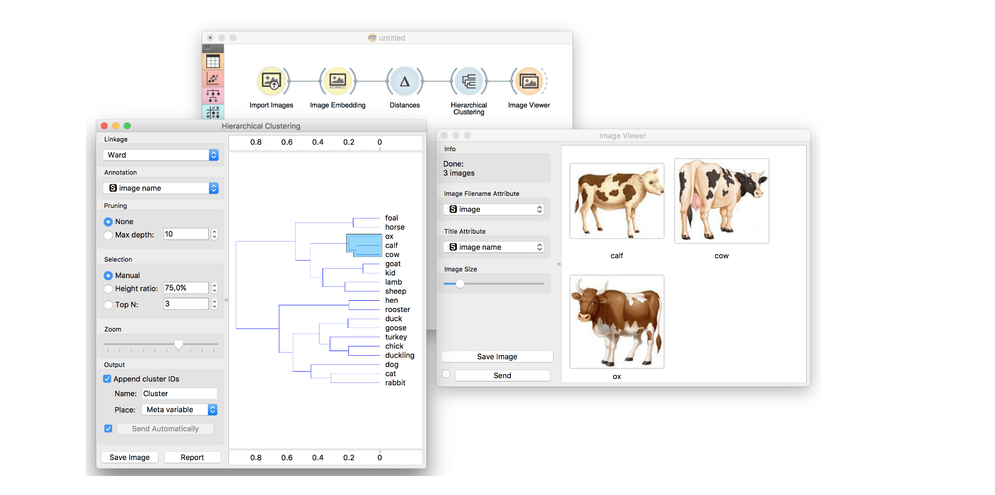Open the Place Meta variable dropdown

point(179,410)
